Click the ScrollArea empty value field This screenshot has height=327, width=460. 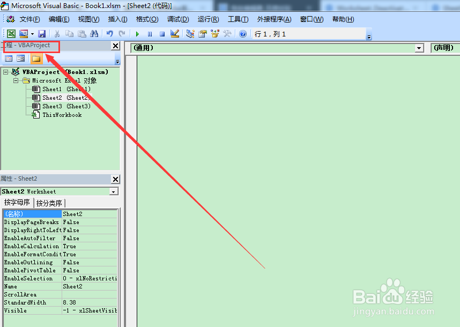pyautogui.click(x=90, y=294)
